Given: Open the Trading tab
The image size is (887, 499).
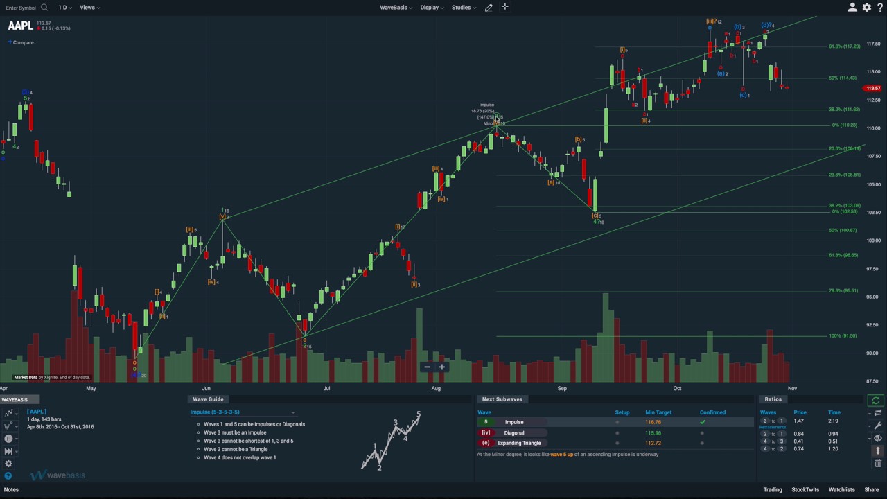Looking at the screenshot, I should click(773, 490).
